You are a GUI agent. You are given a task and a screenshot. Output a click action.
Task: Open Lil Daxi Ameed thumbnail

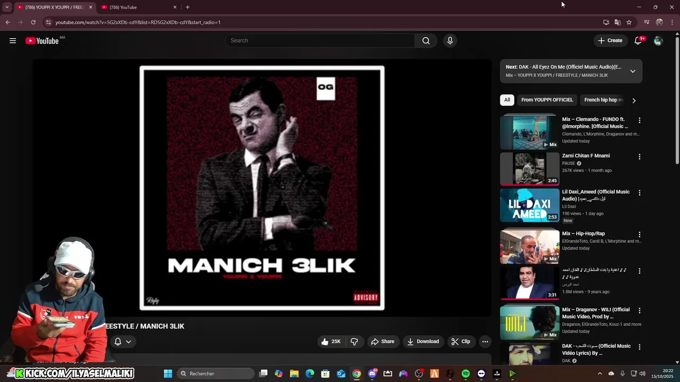[530, 205]
